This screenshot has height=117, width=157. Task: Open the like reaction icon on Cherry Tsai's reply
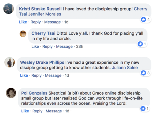click(x=140, y=44)
